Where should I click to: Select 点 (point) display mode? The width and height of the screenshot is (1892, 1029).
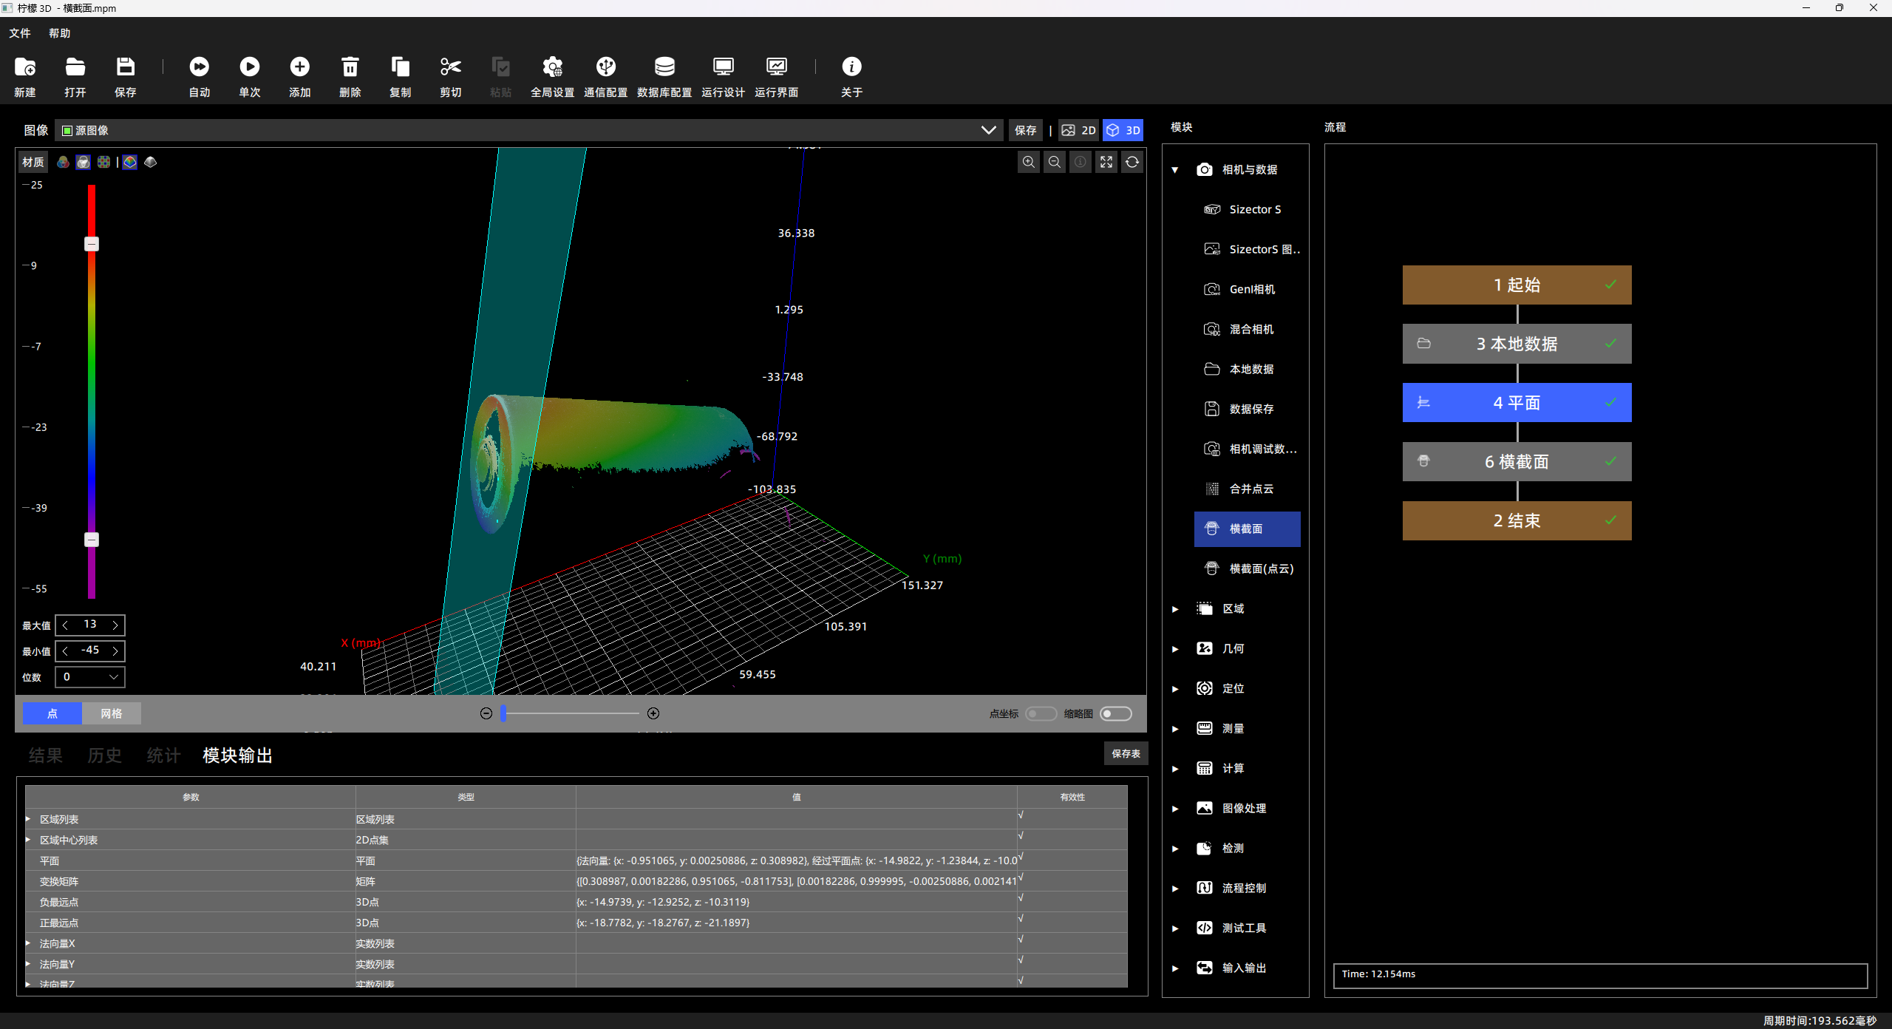coord(52,713)
